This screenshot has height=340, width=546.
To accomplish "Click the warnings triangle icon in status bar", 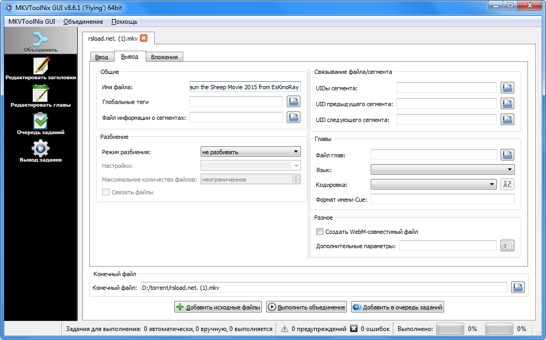I will (x=285, y=328).
